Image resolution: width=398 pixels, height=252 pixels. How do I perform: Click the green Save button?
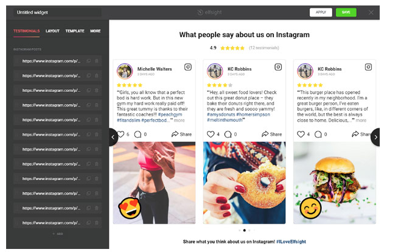click(x=346, y=12)
